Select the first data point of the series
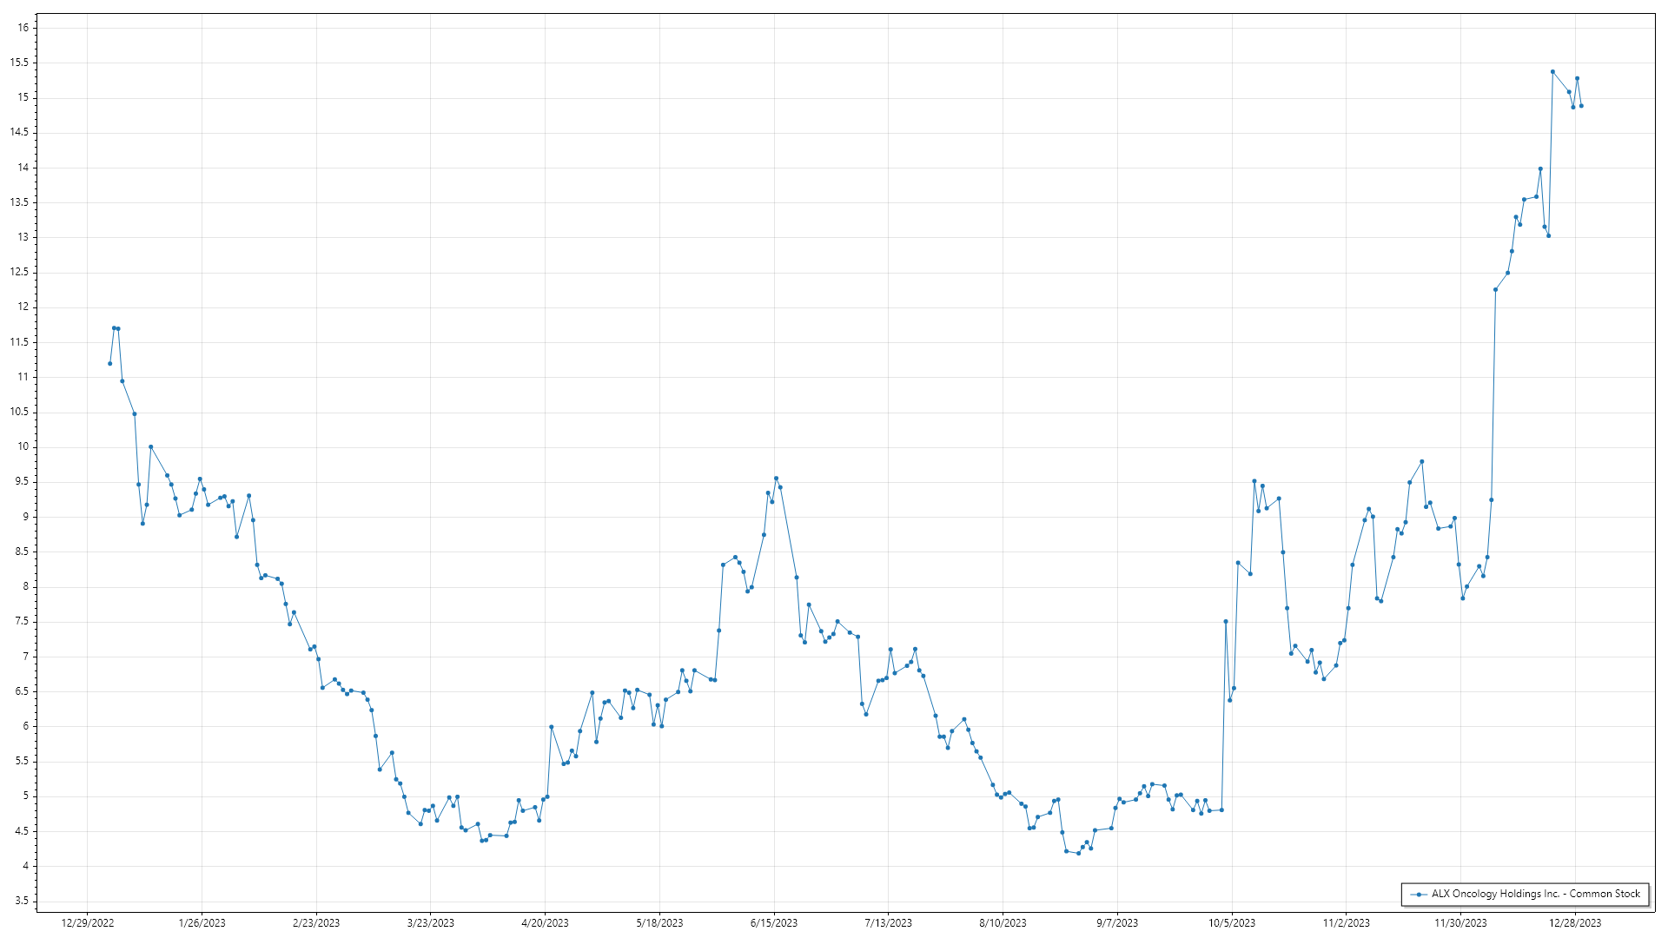1668x938 pixels. pos(109,363)
